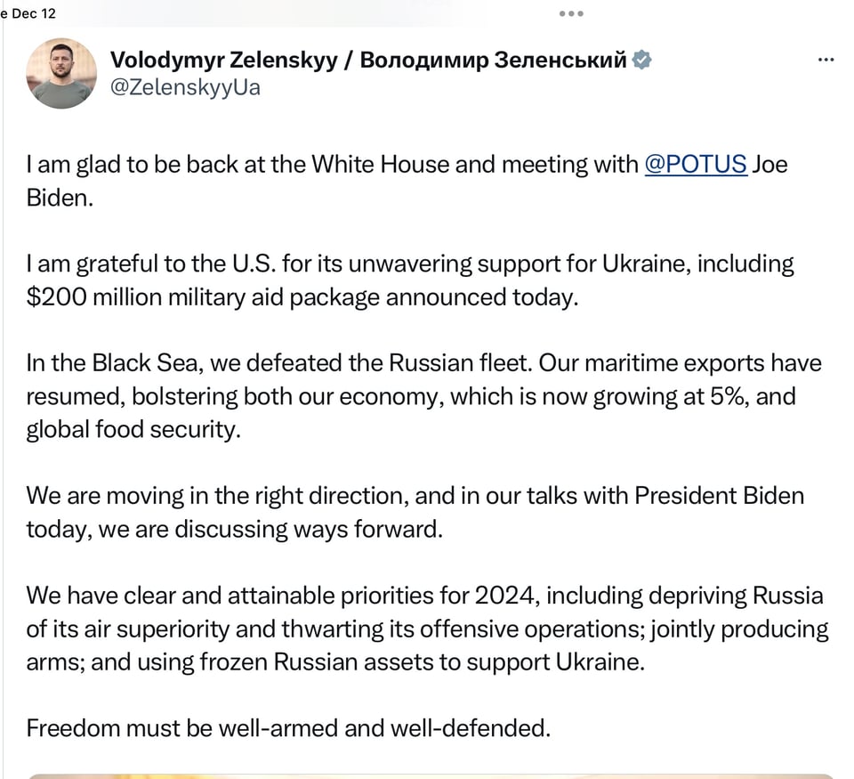Click the "global food security" line
Image resolution: width=854 pixels, height=779 pixels.
[x=133, y=429]
